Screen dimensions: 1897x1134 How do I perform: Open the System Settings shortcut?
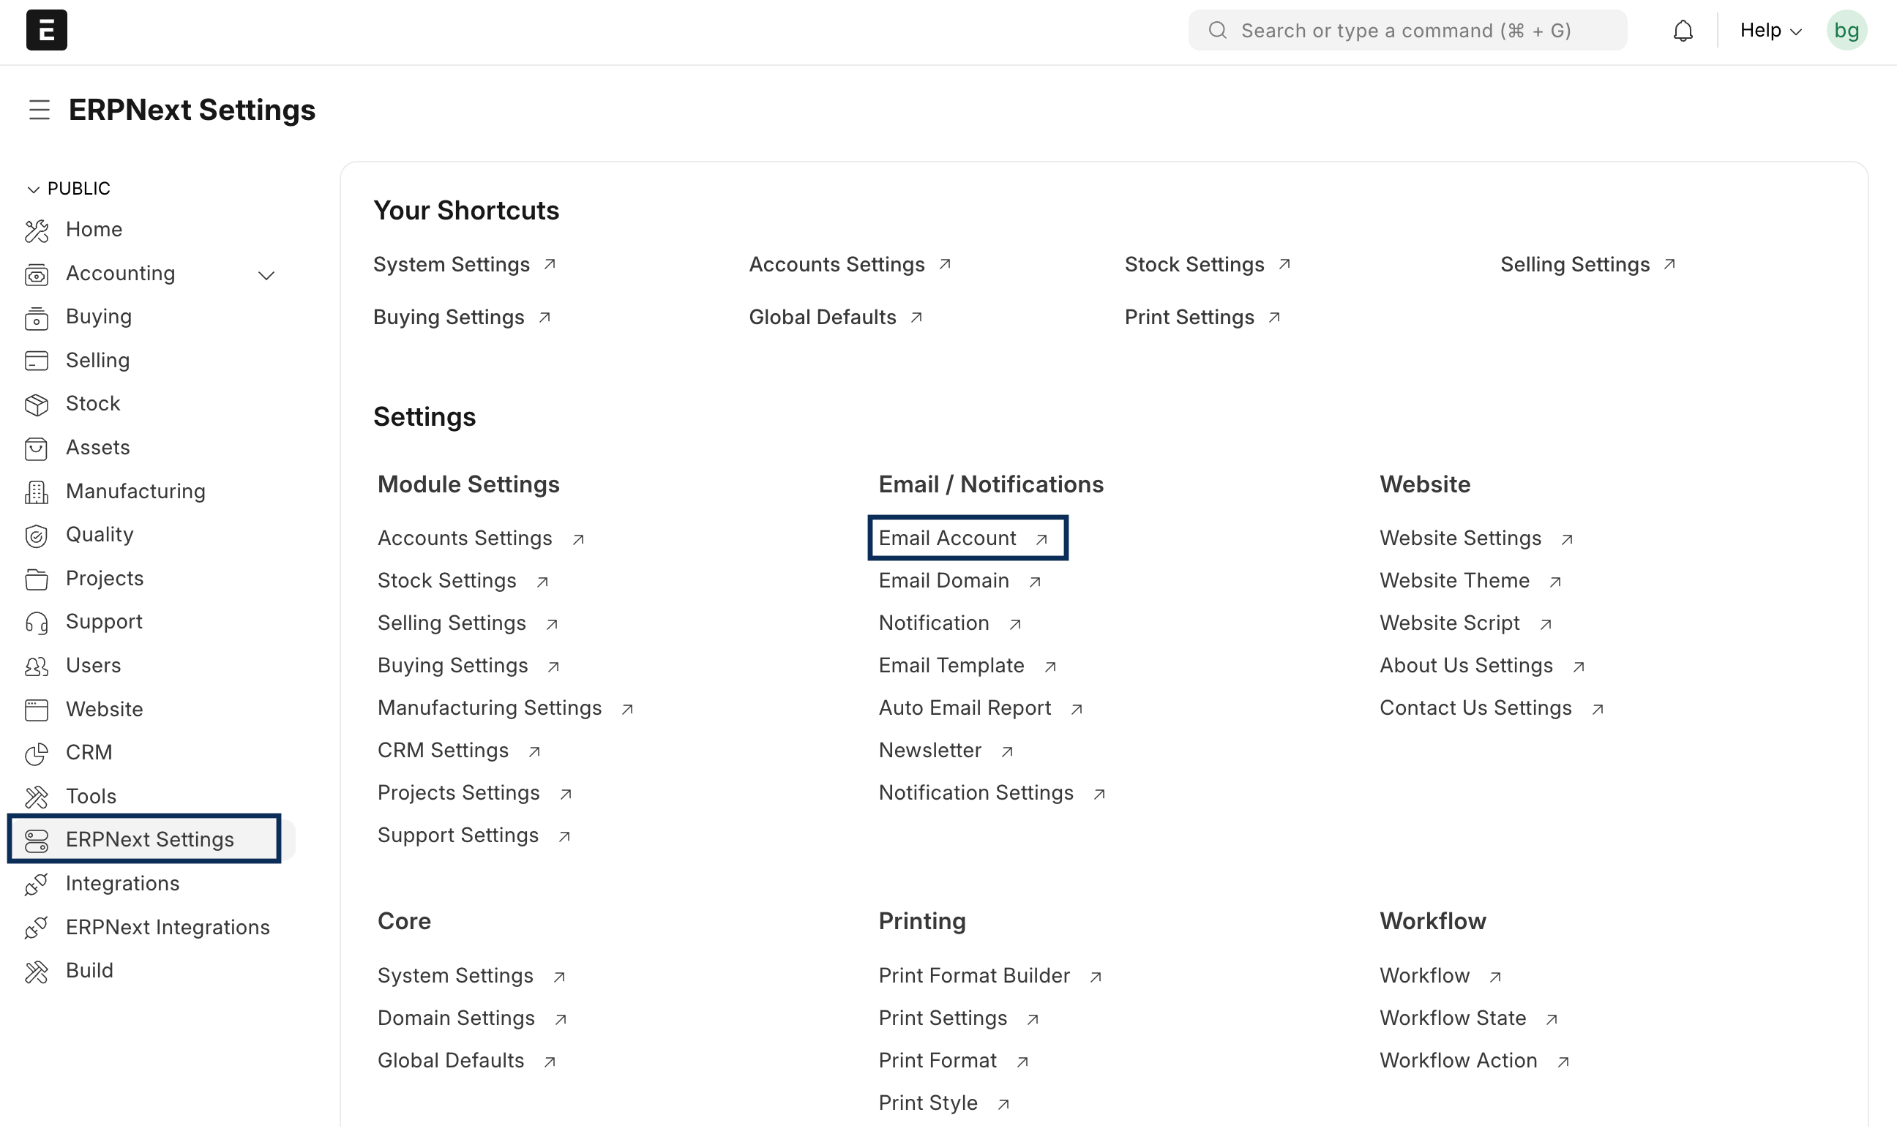(451, 264)
